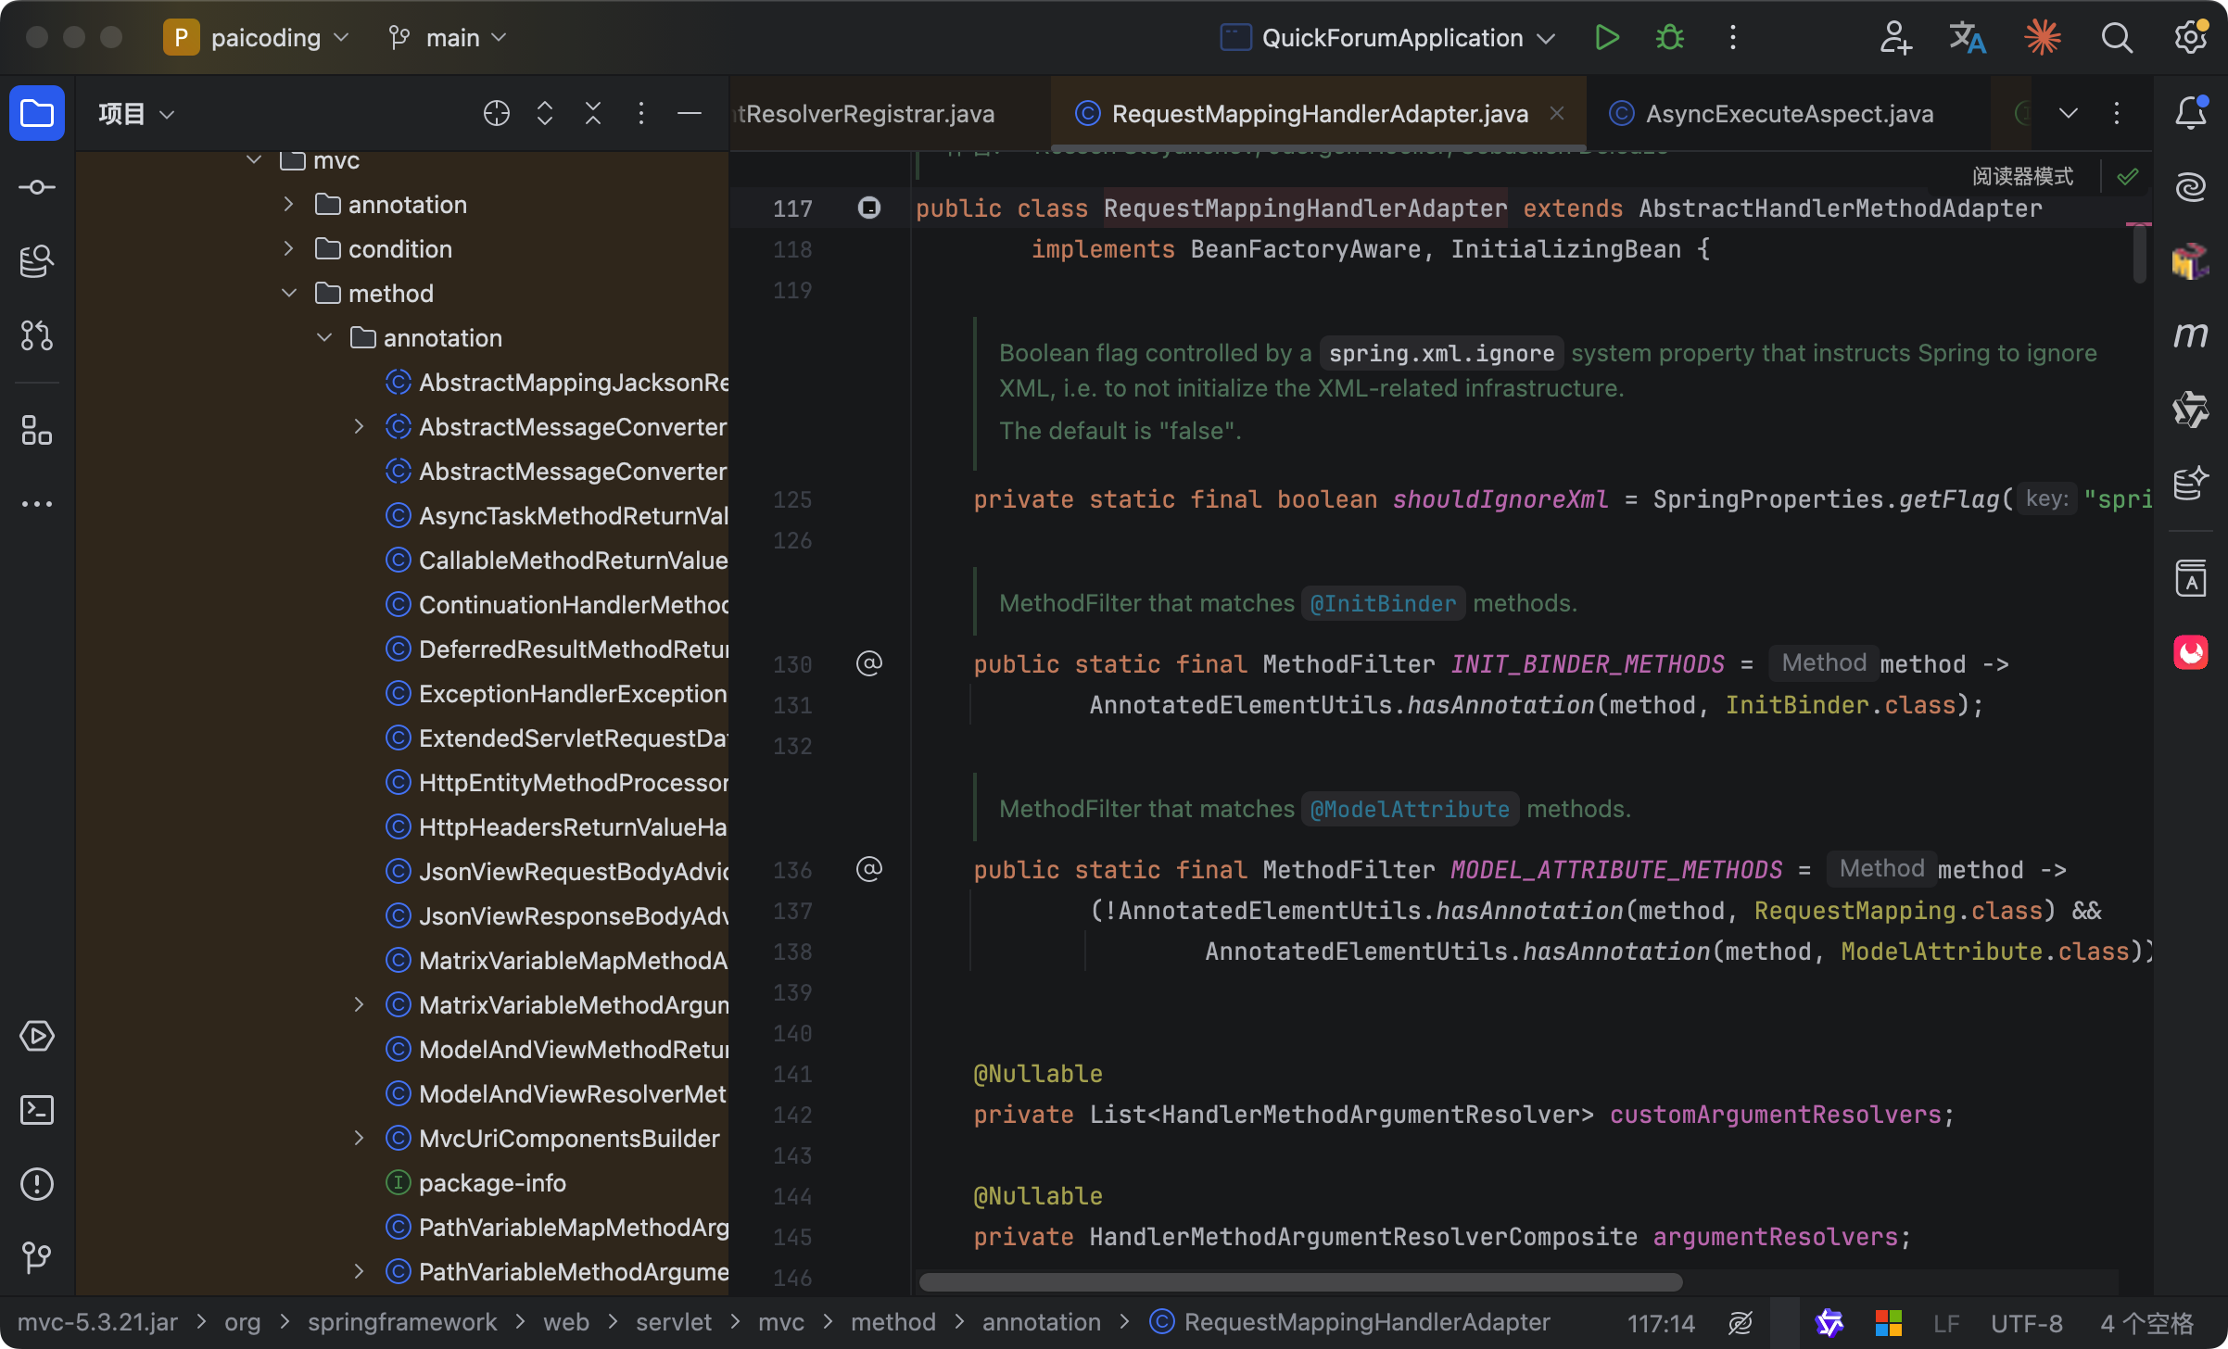Image resolution: width=2228 pixels, height=1349 pixels.
Task: Open the Maven tool window
Action: tap(2190, 334)
